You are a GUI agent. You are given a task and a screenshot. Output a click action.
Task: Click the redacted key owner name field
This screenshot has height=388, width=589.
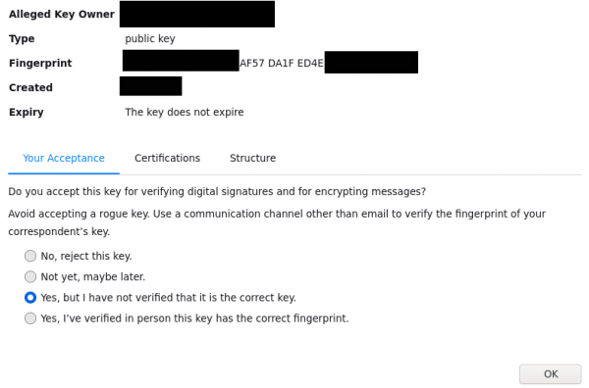[x=197, y=14]
